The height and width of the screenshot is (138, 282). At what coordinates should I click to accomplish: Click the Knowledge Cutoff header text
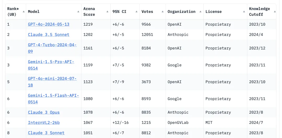point(259,11)
